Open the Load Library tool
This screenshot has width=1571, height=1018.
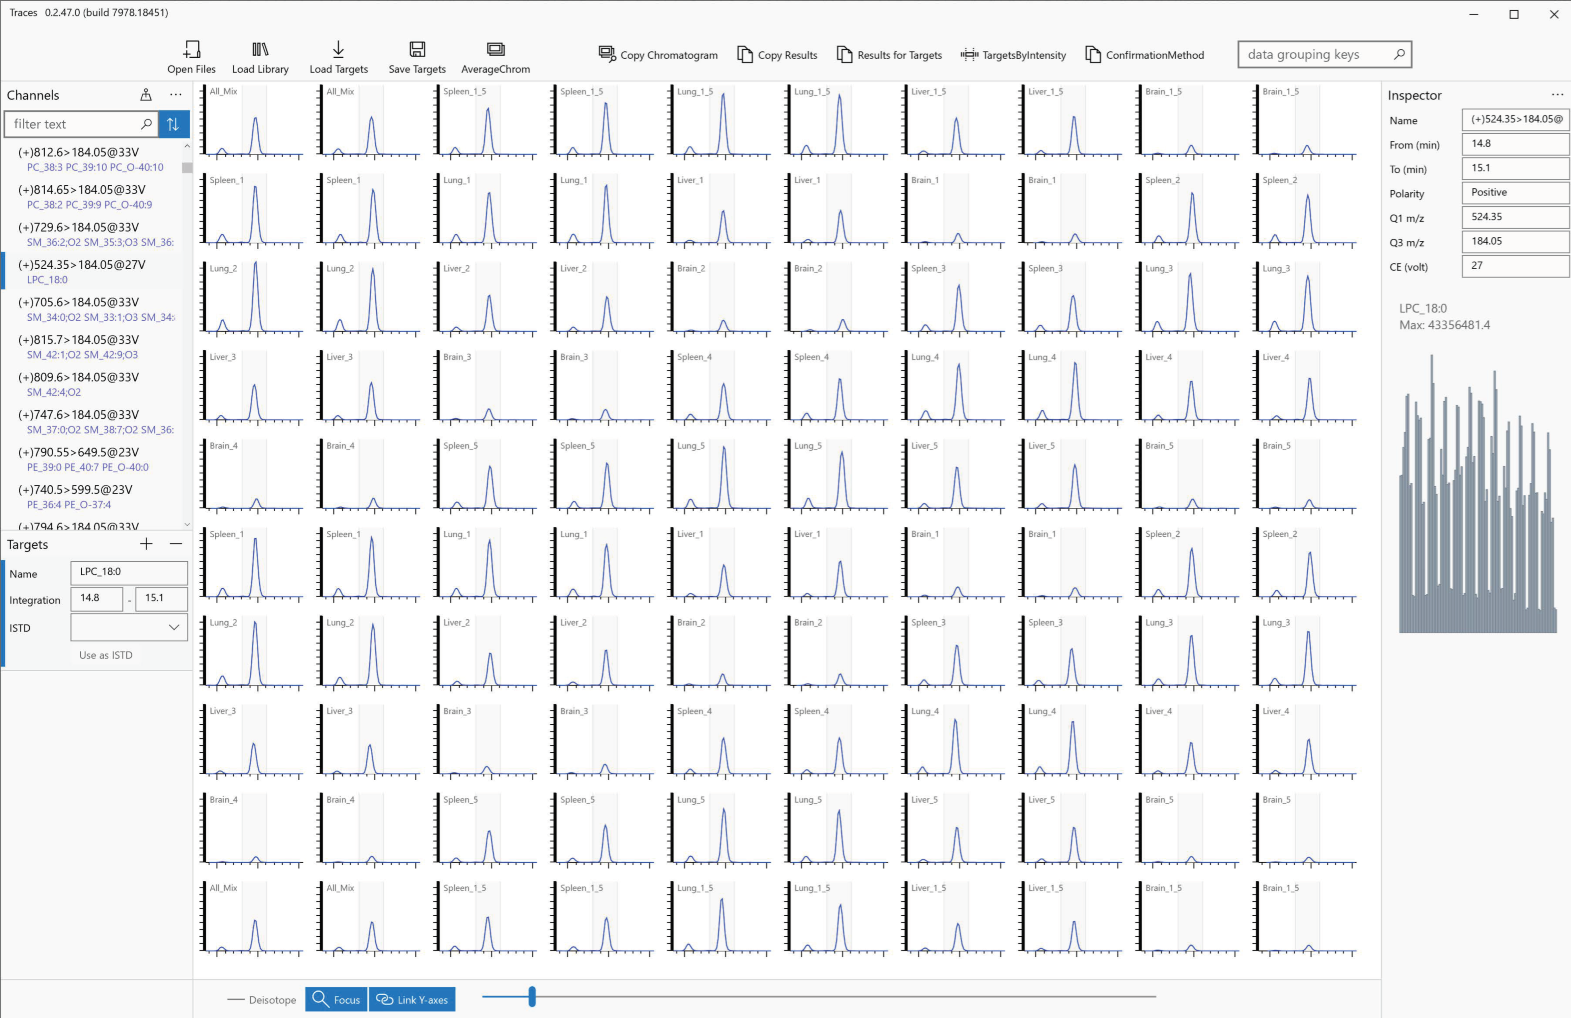pos(260,49)
